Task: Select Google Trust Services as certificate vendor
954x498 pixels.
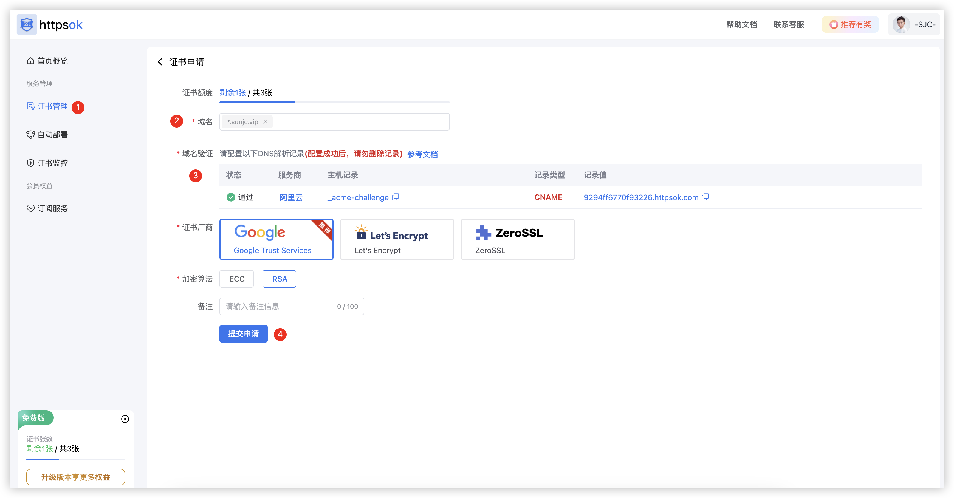Action: tap(276, 239)
